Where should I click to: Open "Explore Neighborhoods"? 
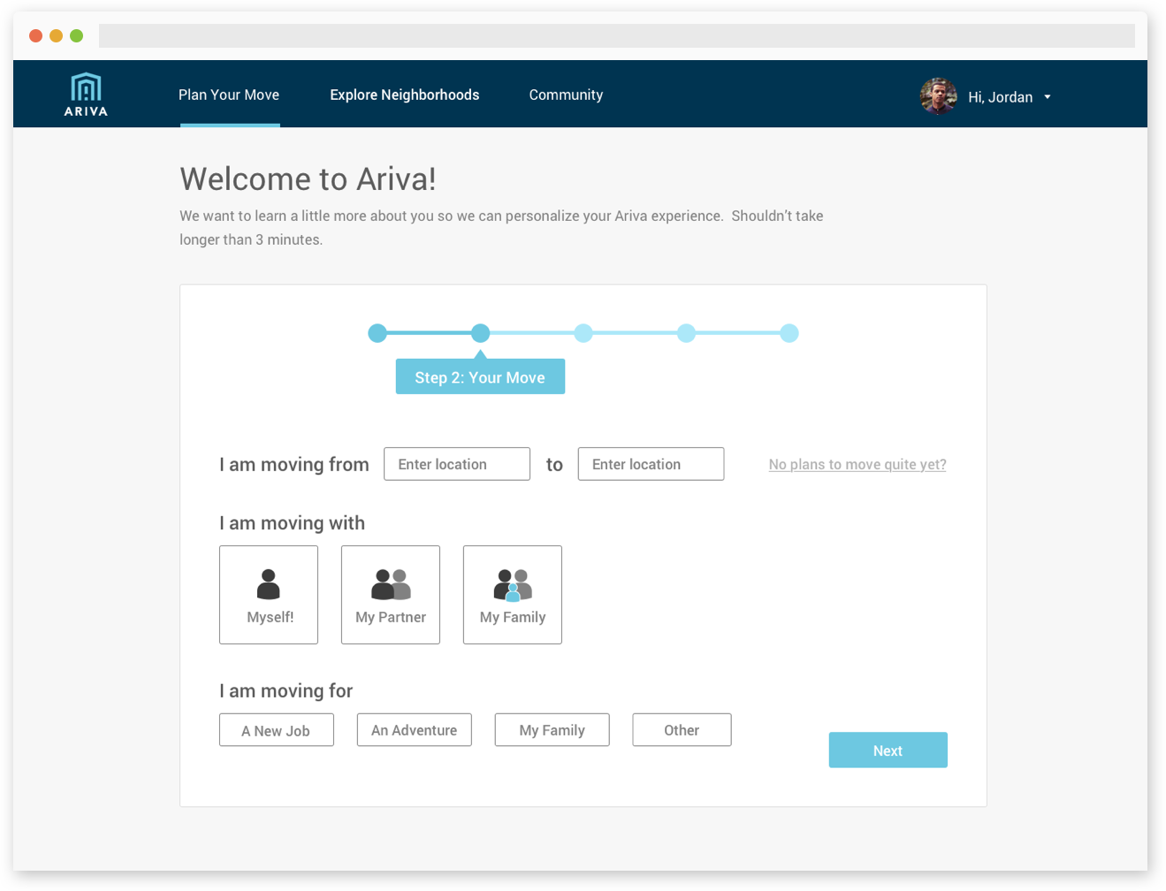tap(404, 95)
